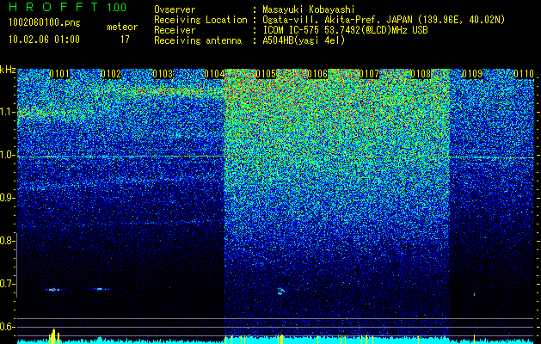The height and width of the screenshot is (344, 541).
Task: Click the HROFFT 1.0.0 title text
Action: tap(68, 7)
